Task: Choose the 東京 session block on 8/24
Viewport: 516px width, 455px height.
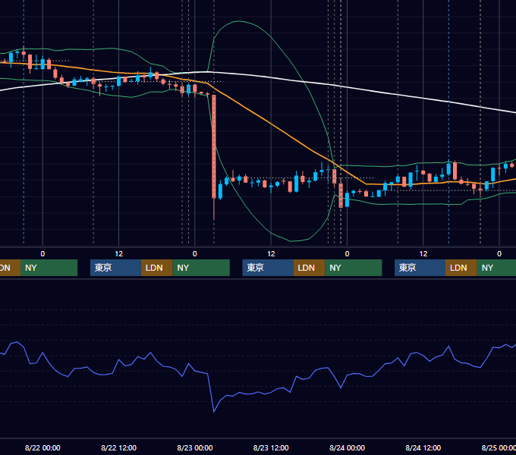Action: tap(420, 268)
